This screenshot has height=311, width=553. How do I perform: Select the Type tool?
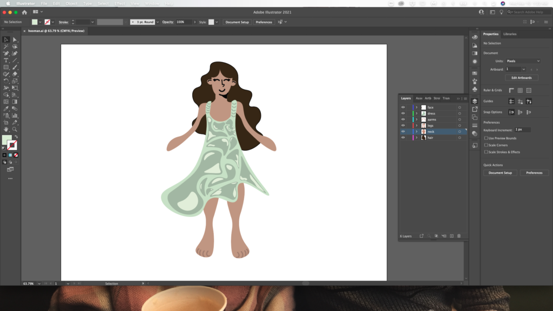pos(6,60)
